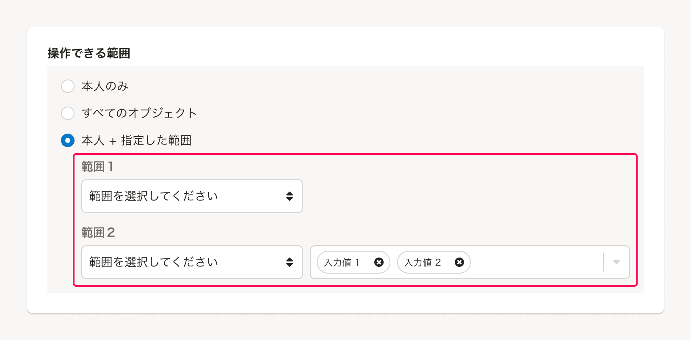Click the up-down arrows in 範囲1 selector
Image resolution: width=691 pixels, height=340 pixels.
coord(289,196)
